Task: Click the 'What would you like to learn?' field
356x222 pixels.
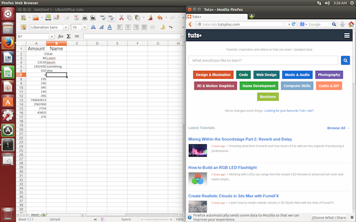Action: [x=263, y=60]
